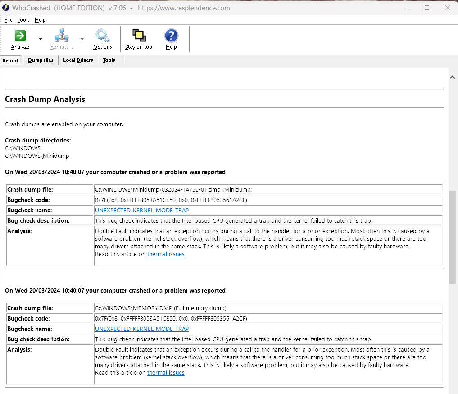Screen dimensions: 458x394
Task: Toggle Stay on top
Action: point(138,39)
